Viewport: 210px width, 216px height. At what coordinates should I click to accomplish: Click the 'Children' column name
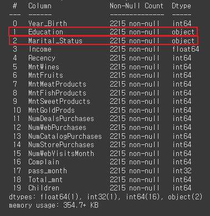tap(44, 188)
